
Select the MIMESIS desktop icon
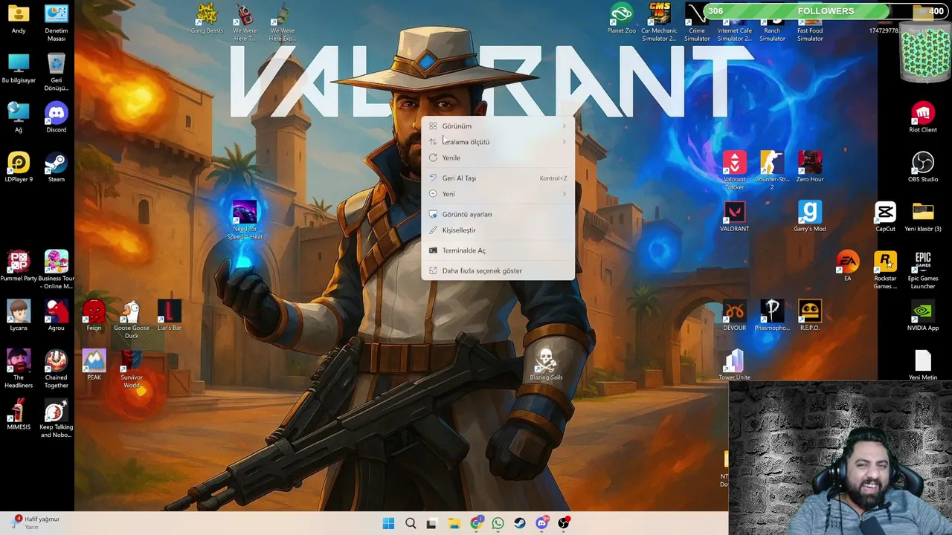[x=19, y=415]
